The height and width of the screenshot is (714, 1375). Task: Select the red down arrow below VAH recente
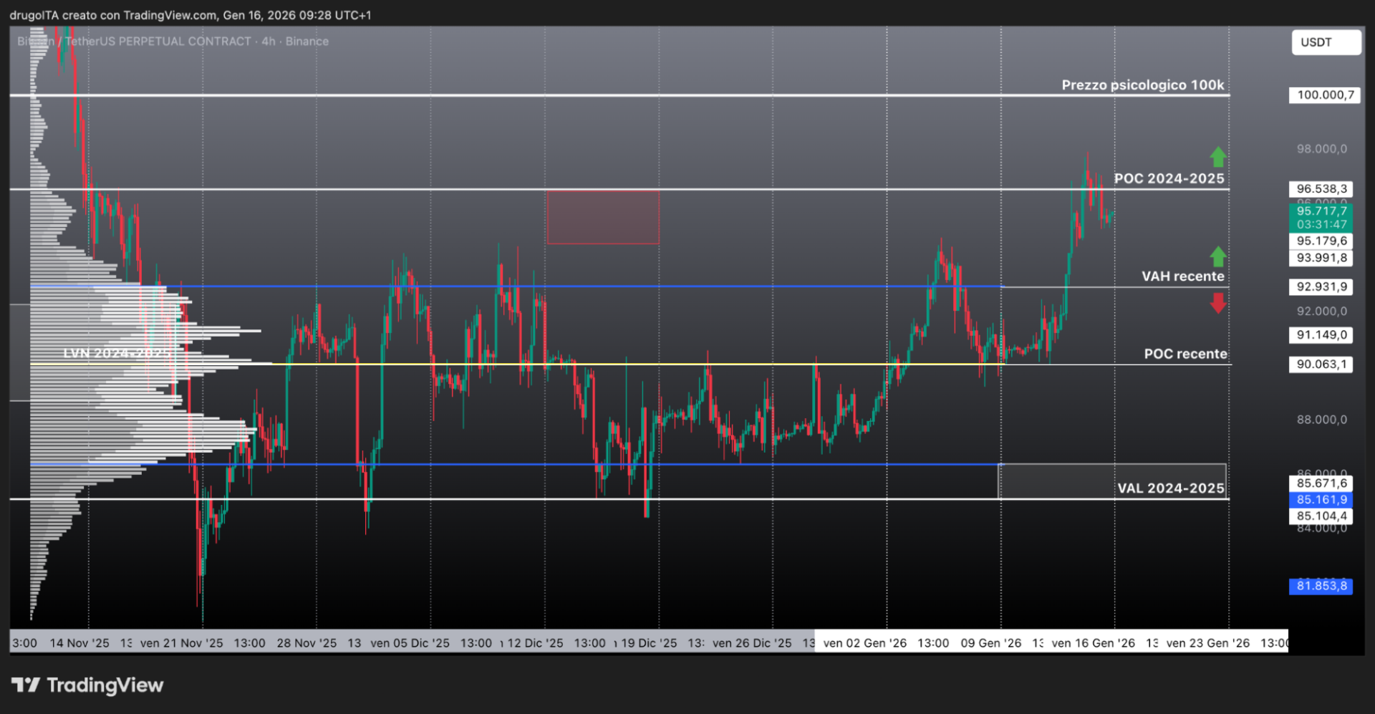click(x=1217, y=303)
